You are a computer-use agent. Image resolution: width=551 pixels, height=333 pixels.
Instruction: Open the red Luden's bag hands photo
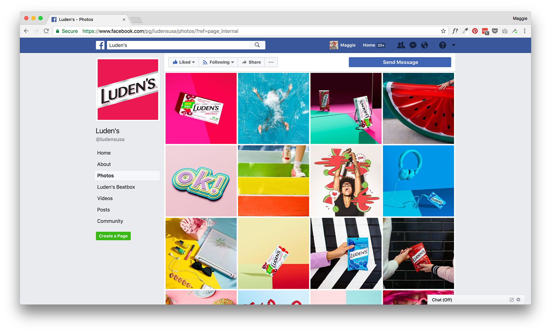pyautogui.click(x=418, y=253)
